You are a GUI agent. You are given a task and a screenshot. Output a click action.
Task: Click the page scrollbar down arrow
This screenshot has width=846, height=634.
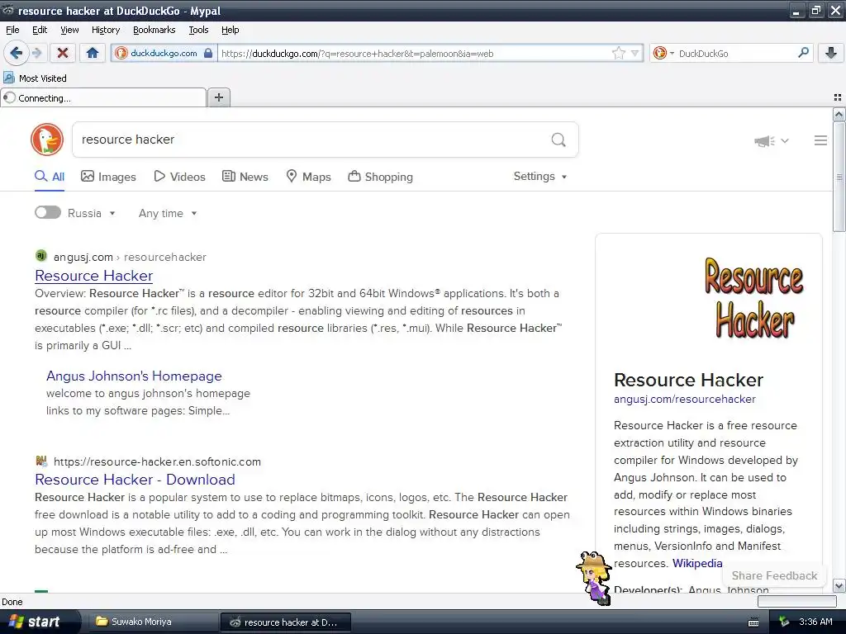(x=839, y=585)
